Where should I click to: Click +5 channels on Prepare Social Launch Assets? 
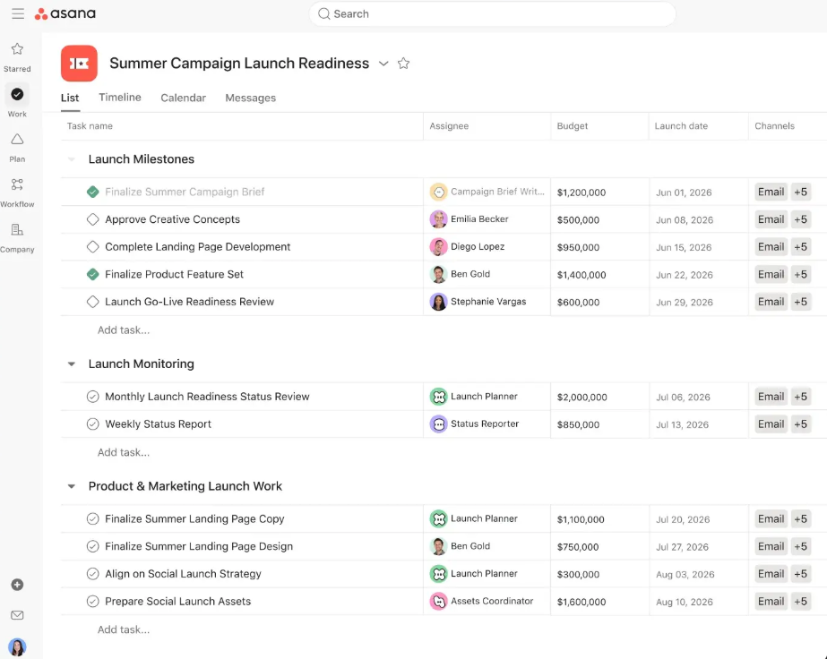point(801,601)
